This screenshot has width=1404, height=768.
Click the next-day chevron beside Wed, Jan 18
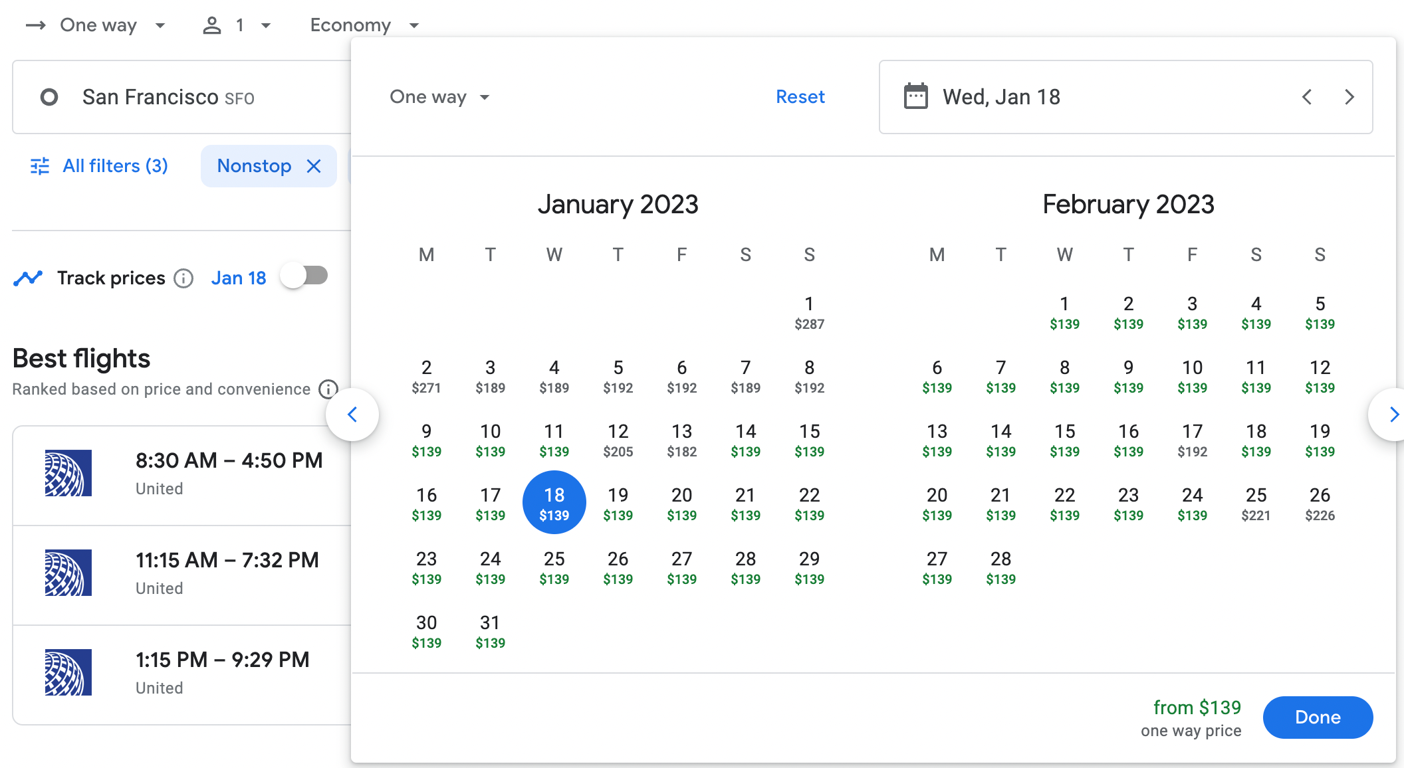pyautogui.click(x=1348, y=97)
